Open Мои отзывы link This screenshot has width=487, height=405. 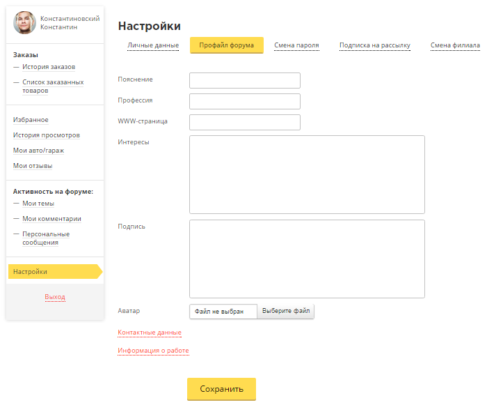coord(33,166)
